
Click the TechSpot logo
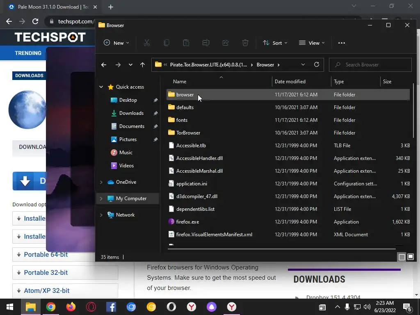pos(50,37)
